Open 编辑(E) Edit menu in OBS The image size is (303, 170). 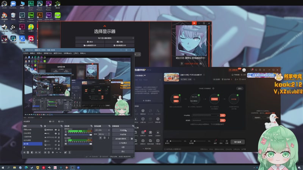pyautogui.click(x=33, y=53)
